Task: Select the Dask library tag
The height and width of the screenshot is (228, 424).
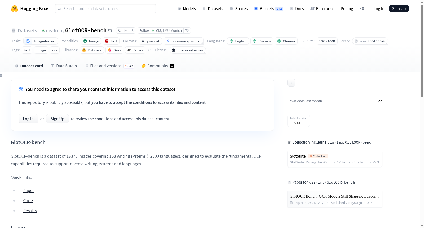Action: pyautogui.click(x=114, y=50)
